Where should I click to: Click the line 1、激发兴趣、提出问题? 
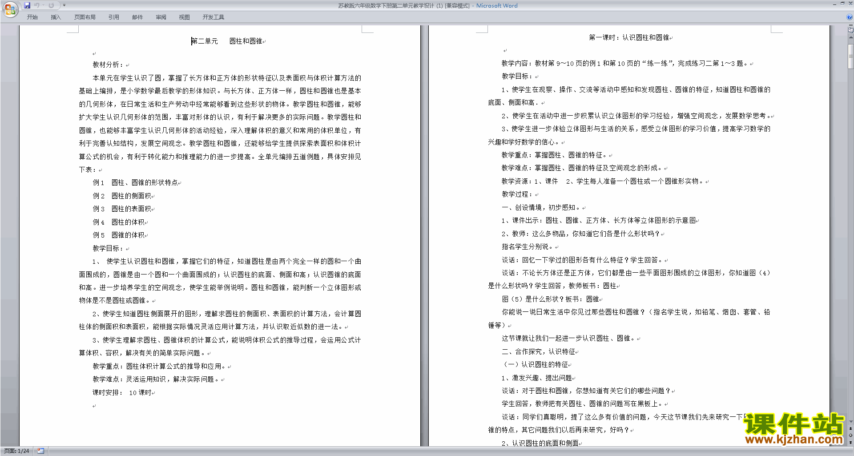(537, 378)
